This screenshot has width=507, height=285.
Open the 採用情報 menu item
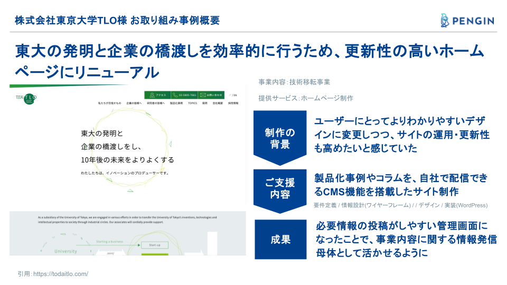233,103
